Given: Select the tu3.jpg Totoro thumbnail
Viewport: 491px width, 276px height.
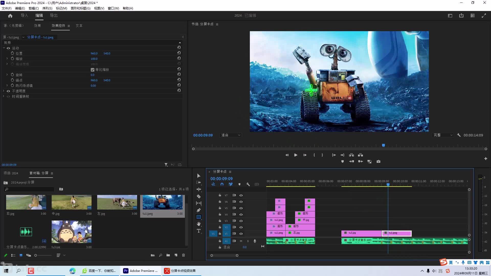Looking at the screenshot, I should 72,232.
